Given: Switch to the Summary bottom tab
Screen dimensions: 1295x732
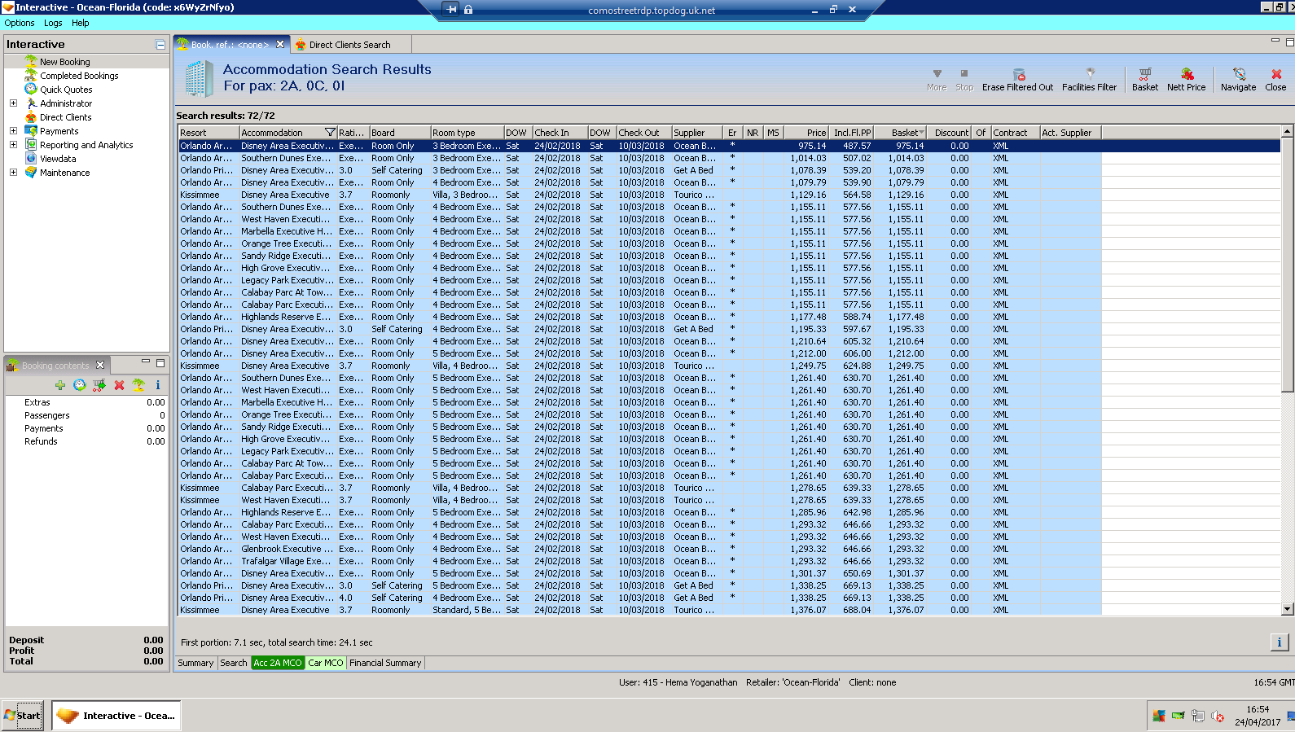Looking at the screenshot, I should point(195,663).
